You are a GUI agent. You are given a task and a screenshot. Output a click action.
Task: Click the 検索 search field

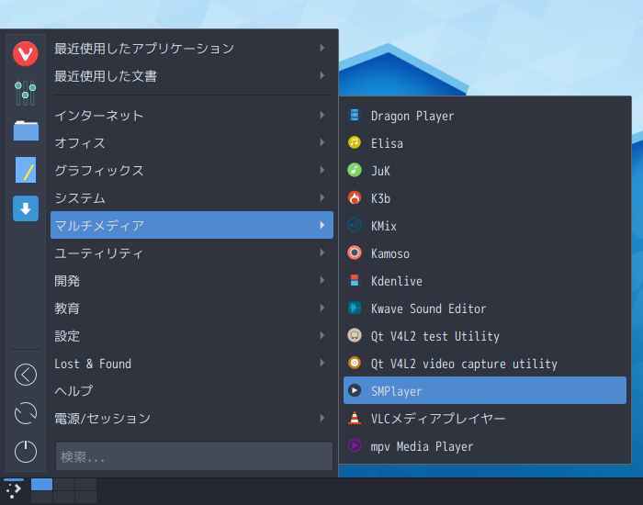[194, 455]
